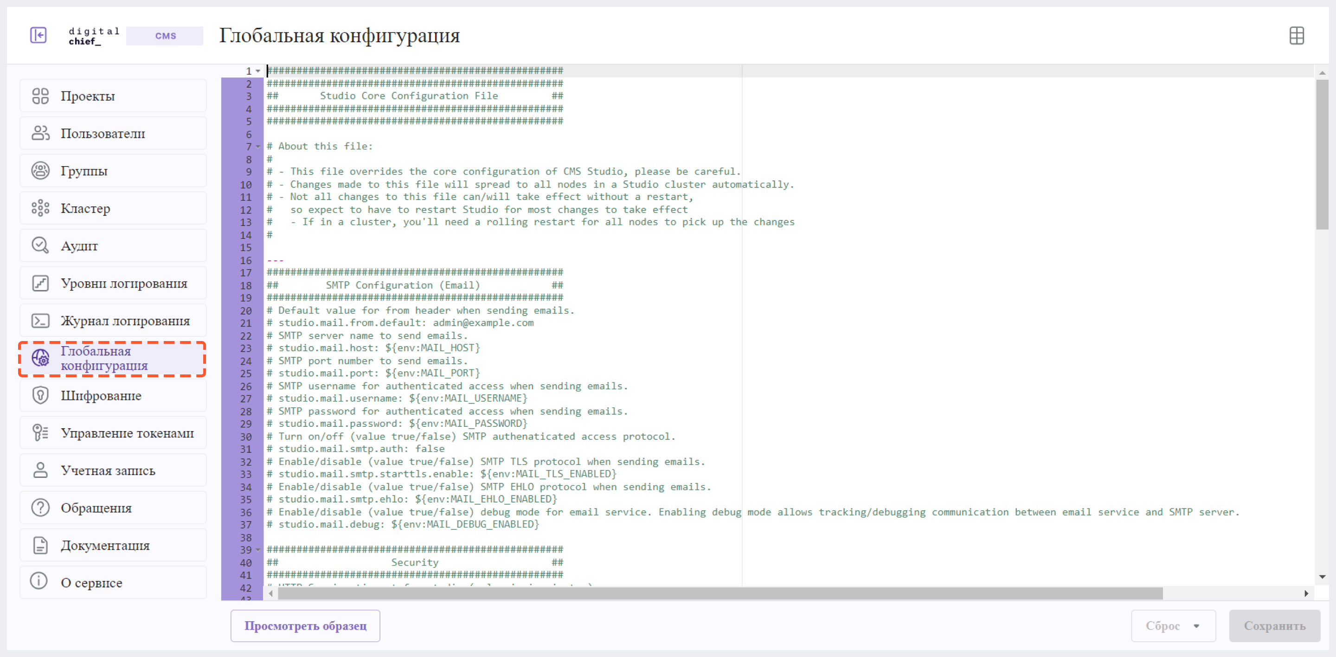Collapse code fold at line 39

[258, 550]
